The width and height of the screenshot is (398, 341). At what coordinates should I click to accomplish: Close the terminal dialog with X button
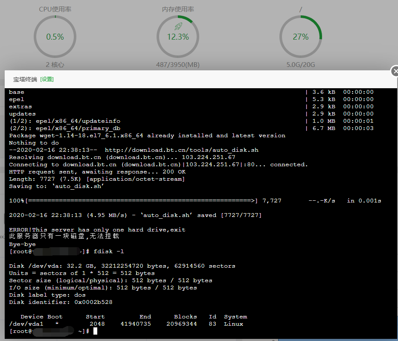pyautogui.click(x=395, y=71)
